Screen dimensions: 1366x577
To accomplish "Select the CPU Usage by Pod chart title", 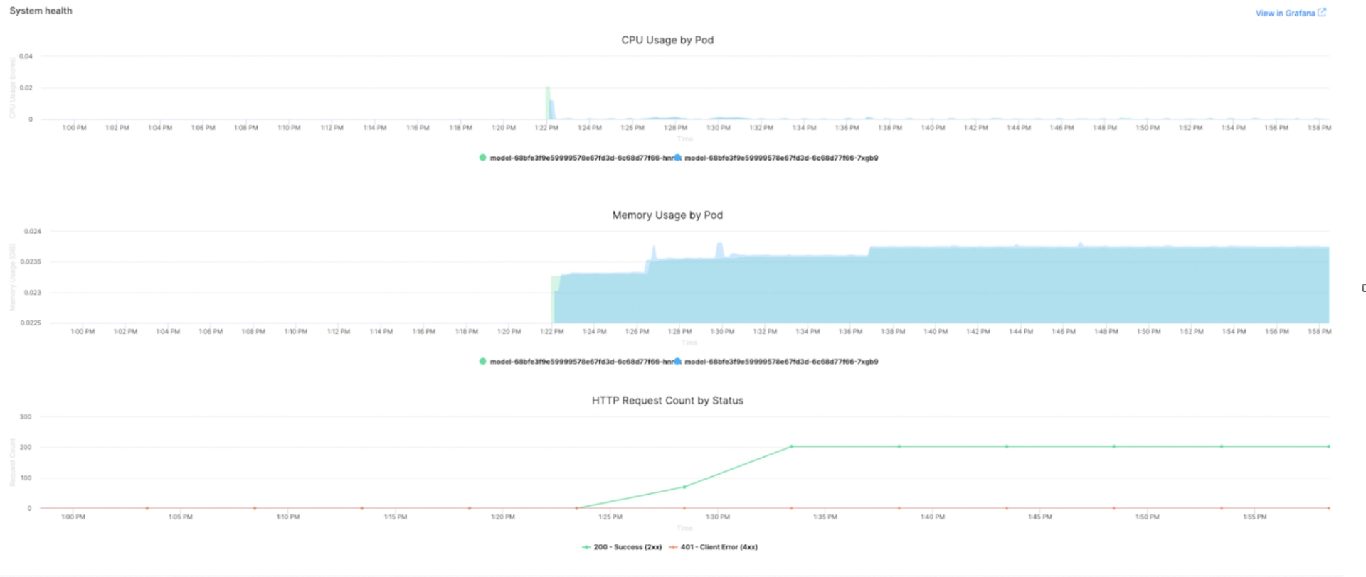I will [x=667, y=40].
